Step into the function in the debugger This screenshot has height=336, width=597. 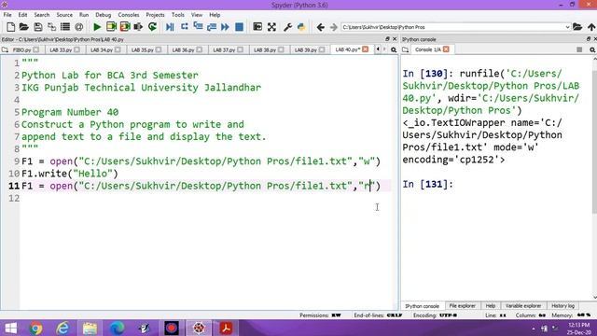click(198, 27)
